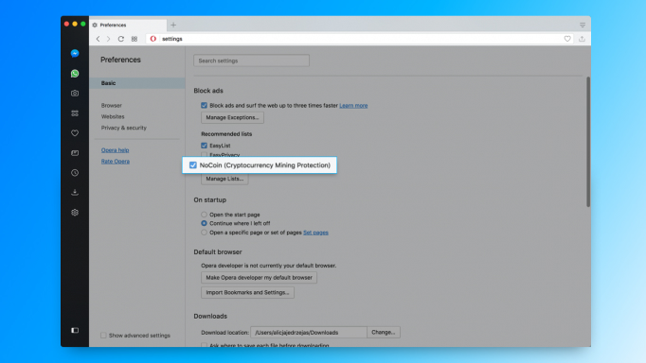Viewport: 646px width, 363px height.
Task: Click the share icon in toolbar
Action: coord(582,39)
